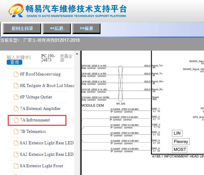Viewport: 204px width, 175px height.
Task: Click the G1540DF 2TBD 0.5 BK/WH wire label
Action: click(x=124, y=149)
